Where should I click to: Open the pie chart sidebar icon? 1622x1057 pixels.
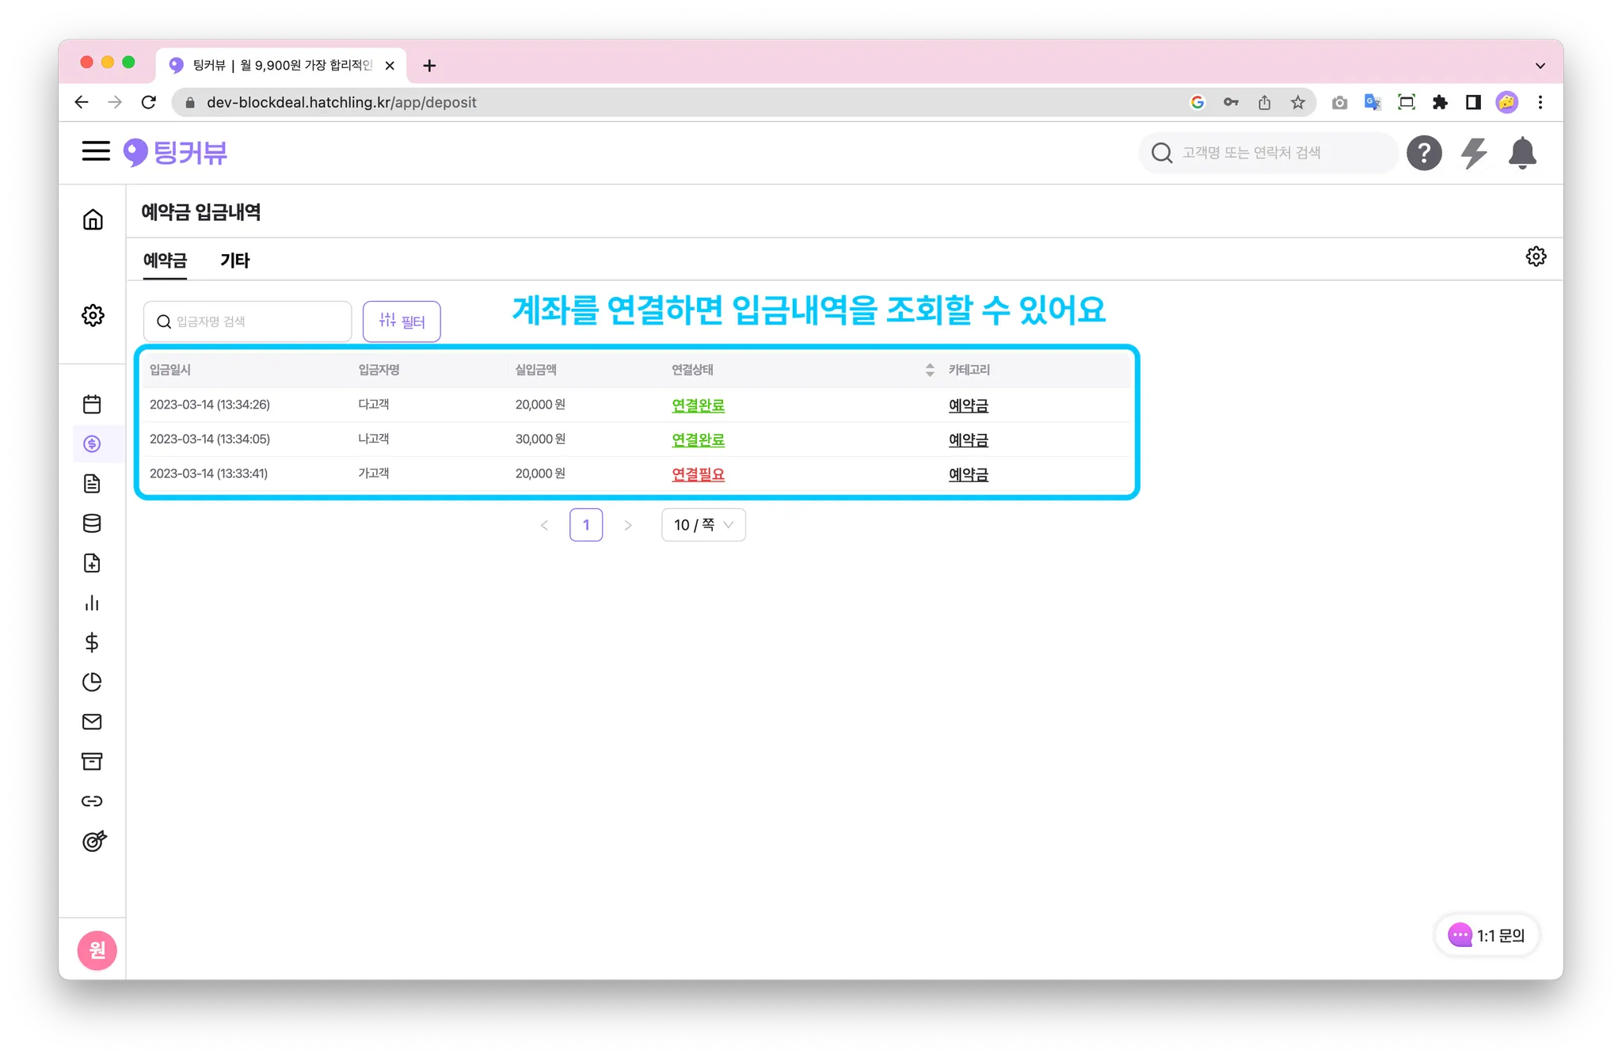point(92,682)
